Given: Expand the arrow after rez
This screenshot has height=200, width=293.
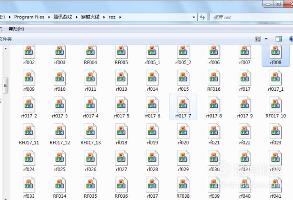Looking at the screenshot, I should (x=120, y=17).
